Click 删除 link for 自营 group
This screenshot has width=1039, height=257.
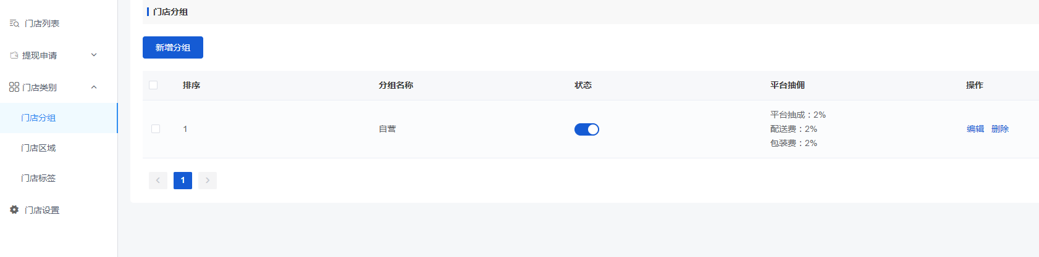pos(1000,129)
